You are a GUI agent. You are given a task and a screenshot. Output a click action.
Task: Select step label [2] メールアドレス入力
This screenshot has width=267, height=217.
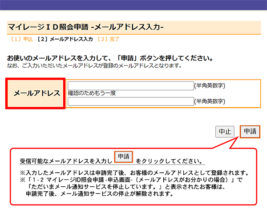(65, 39)
